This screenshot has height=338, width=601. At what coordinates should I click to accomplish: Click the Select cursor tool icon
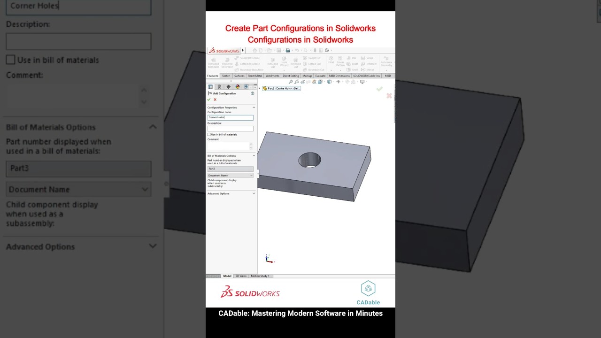[x=306, y=50]
